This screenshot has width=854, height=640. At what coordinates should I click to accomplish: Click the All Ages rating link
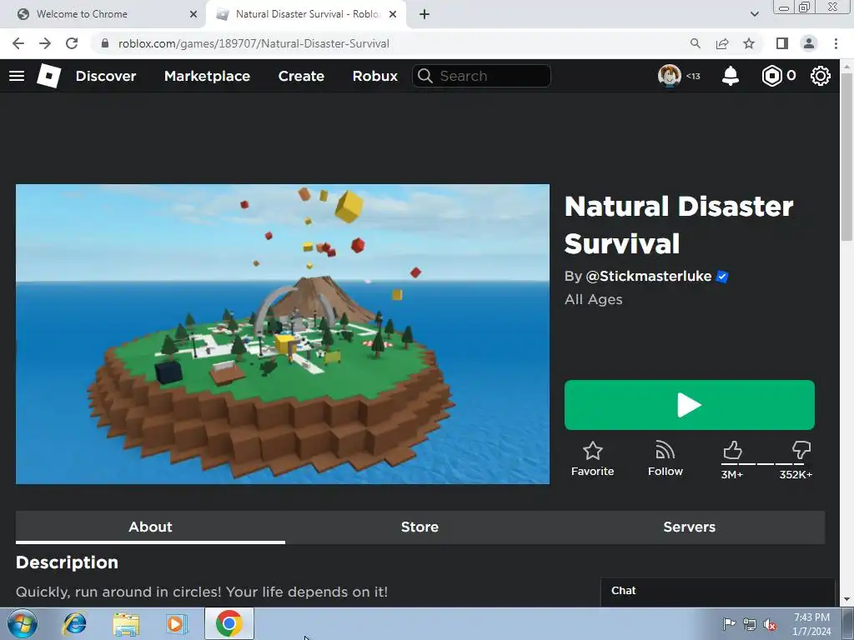[x=593, y=299]
